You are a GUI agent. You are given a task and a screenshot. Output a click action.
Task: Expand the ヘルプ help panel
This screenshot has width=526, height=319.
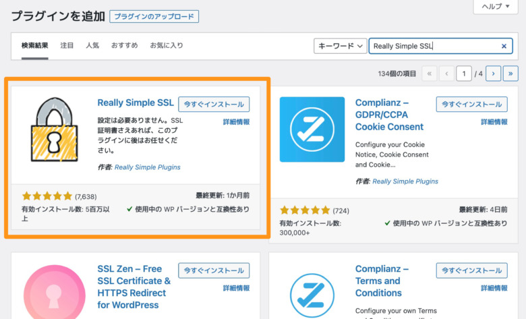(x=496, y=6)
